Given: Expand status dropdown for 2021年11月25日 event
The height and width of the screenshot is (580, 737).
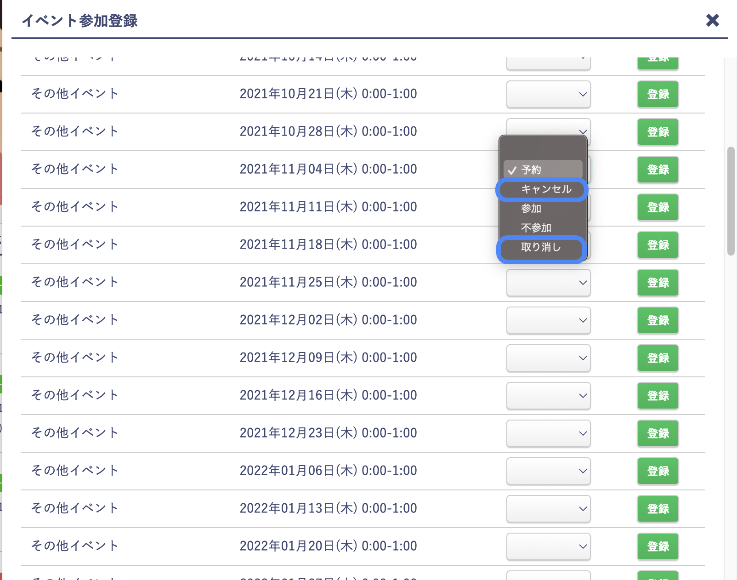Looking at the screenshot, I should (x=548, y=283).
